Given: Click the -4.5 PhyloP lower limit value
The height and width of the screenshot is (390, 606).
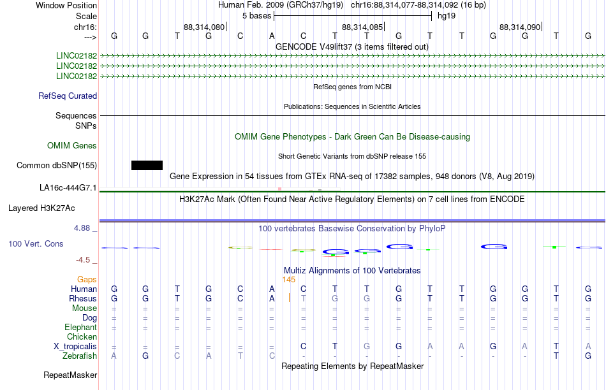Looking at the screenshot, I should (83, 260).
